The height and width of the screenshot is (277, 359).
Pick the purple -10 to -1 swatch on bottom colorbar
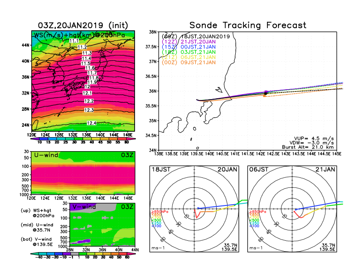pos(67,254)
